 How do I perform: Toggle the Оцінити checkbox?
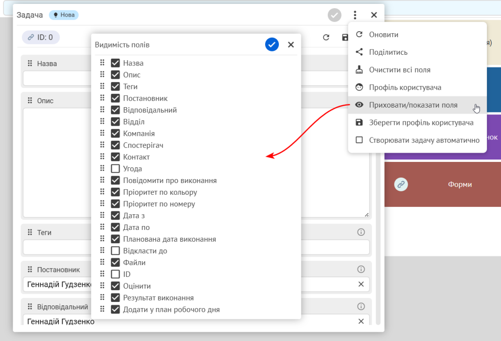115,286
